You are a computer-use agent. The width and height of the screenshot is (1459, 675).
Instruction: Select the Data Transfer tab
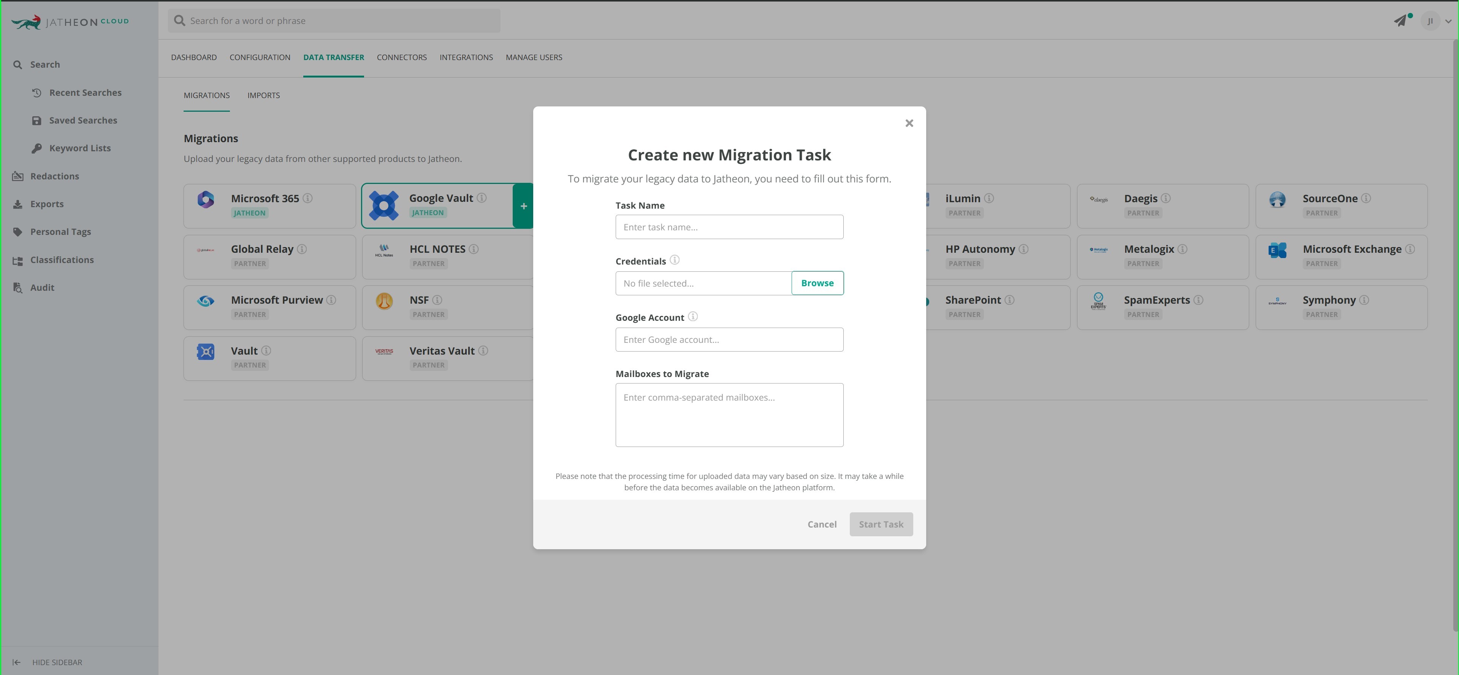(334, 57)
